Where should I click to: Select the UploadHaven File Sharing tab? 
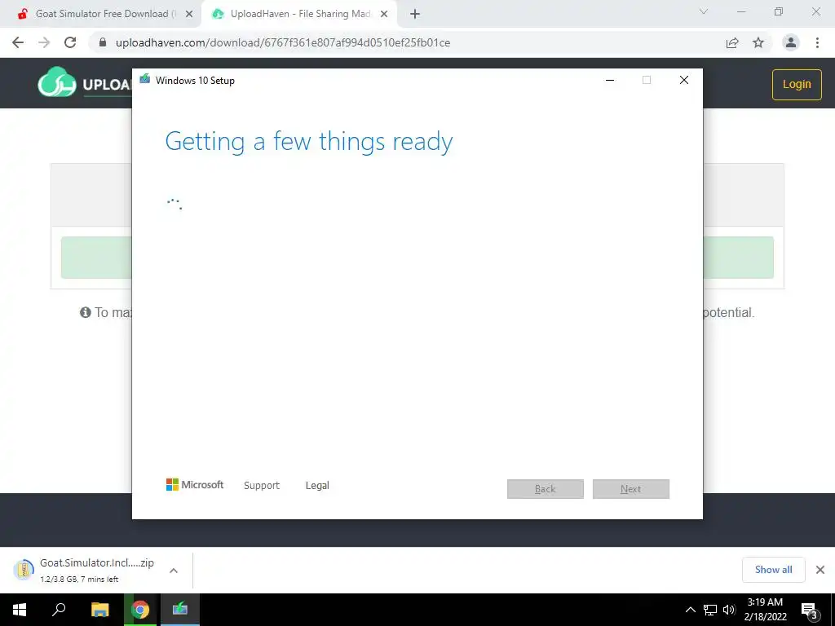point(300,14)
